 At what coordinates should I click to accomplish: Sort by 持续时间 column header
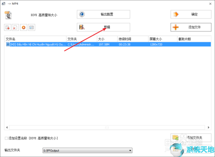133,39
